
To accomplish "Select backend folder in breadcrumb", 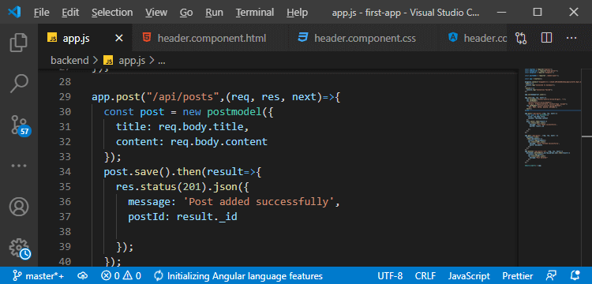I will point(69,60).
